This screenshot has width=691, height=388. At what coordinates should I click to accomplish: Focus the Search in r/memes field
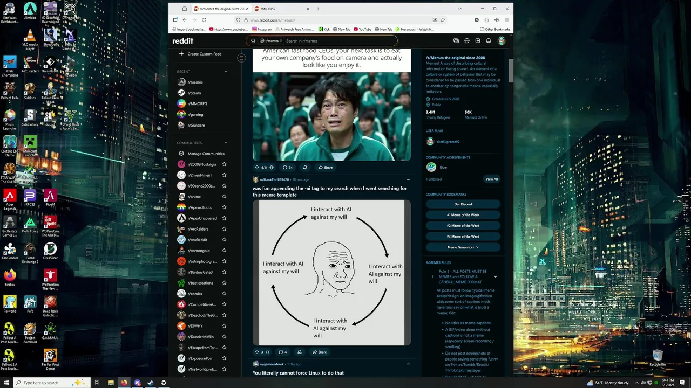pos(340,41)
